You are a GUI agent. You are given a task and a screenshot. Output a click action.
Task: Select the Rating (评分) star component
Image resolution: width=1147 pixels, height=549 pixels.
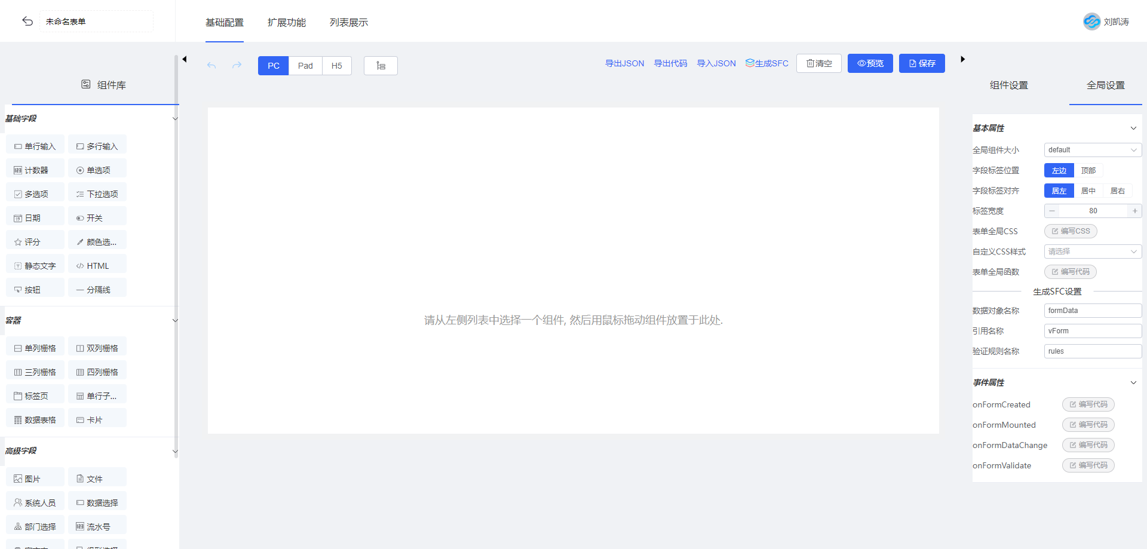point(35,242)
